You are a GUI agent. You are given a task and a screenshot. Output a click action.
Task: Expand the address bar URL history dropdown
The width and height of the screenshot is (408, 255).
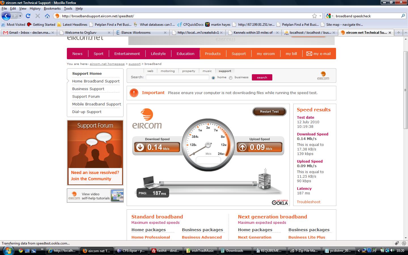tap(320, 16)
